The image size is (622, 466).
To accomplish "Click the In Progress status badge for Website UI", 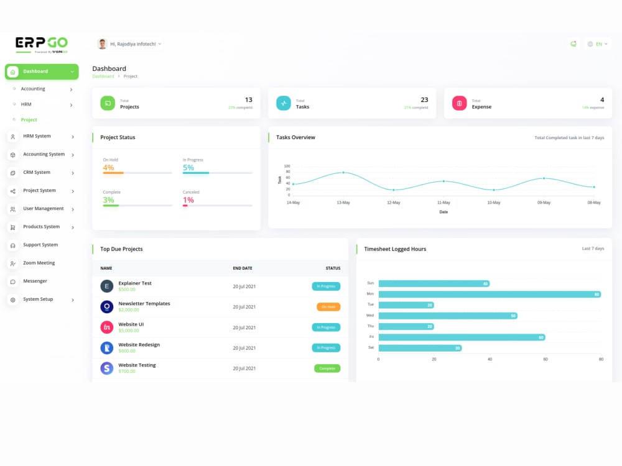I will click(x=326, y=327).
